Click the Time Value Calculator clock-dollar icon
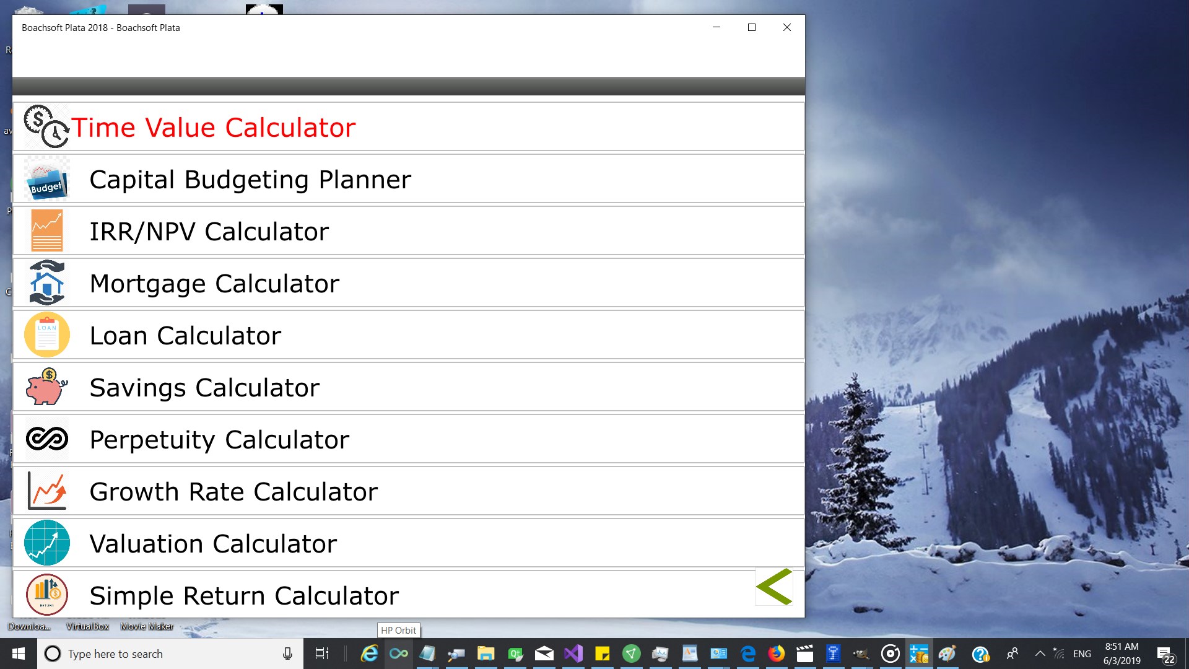Viewport: 1189px width, 669px height. (46, 126)
